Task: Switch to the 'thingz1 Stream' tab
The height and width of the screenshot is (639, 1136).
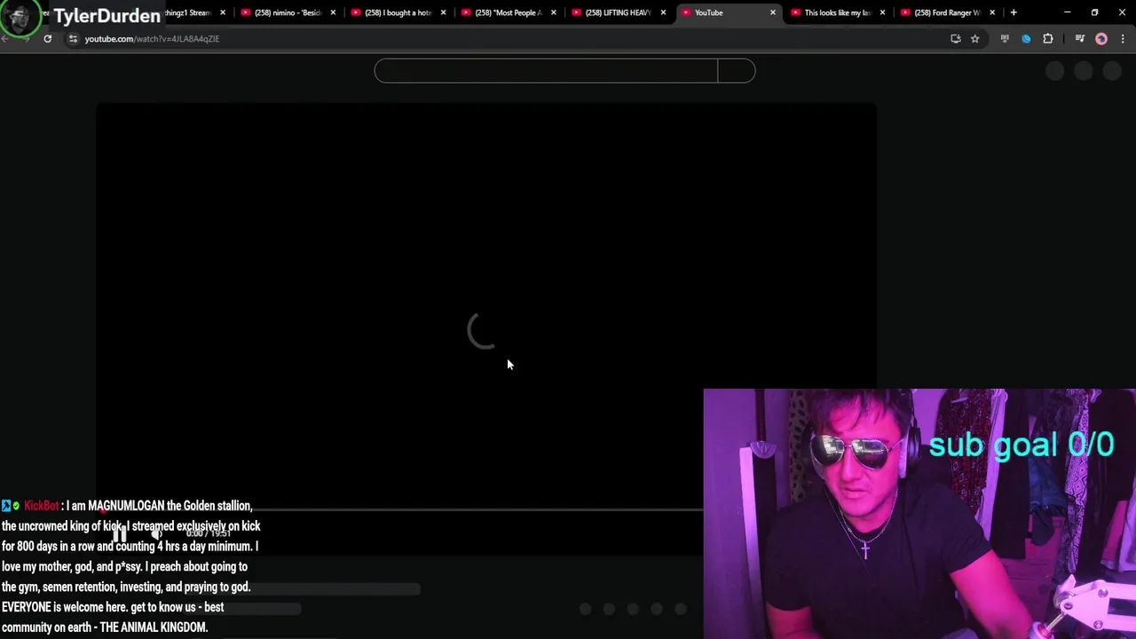Action: pos(187,12)
